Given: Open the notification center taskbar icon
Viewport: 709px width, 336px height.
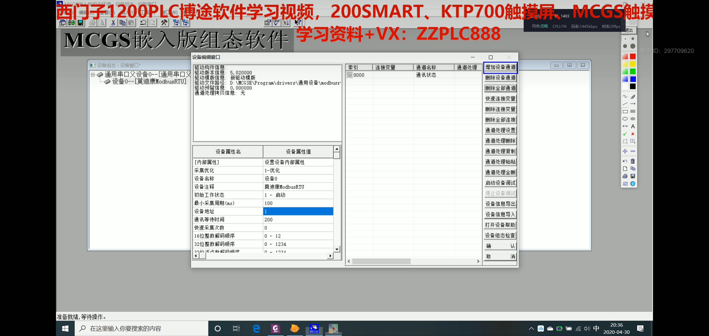Looking at the screenshot, I should [x=640, y=329].
